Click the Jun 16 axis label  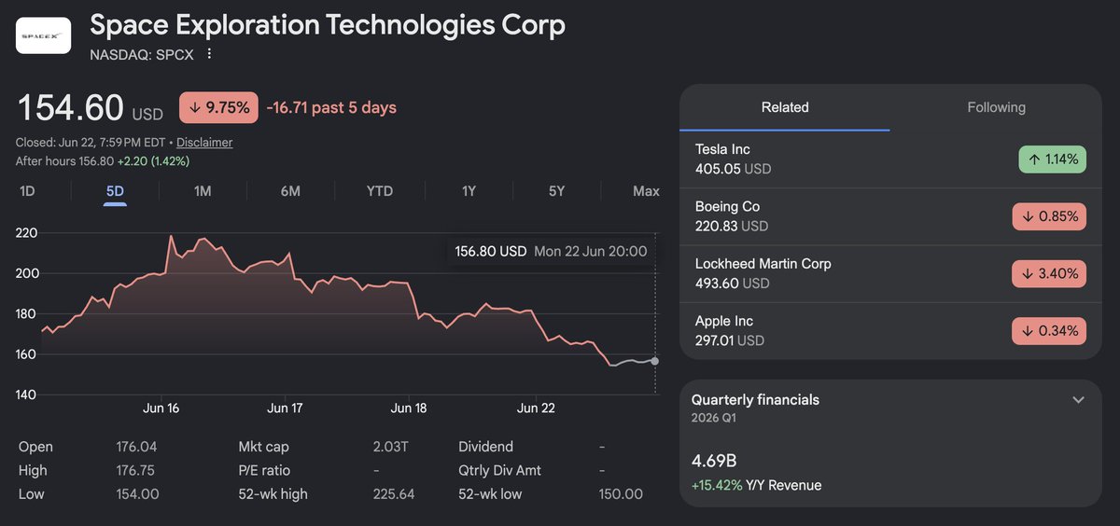pos(161,408)
